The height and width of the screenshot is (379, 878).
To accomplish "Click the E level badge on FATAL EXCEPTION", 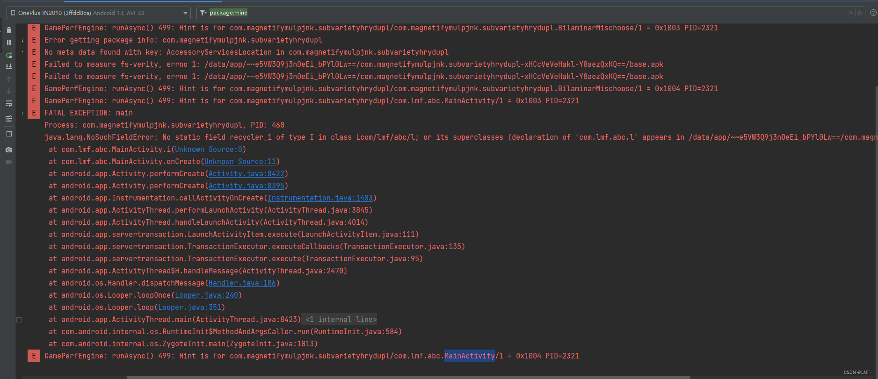I will (x=34, y=113).
